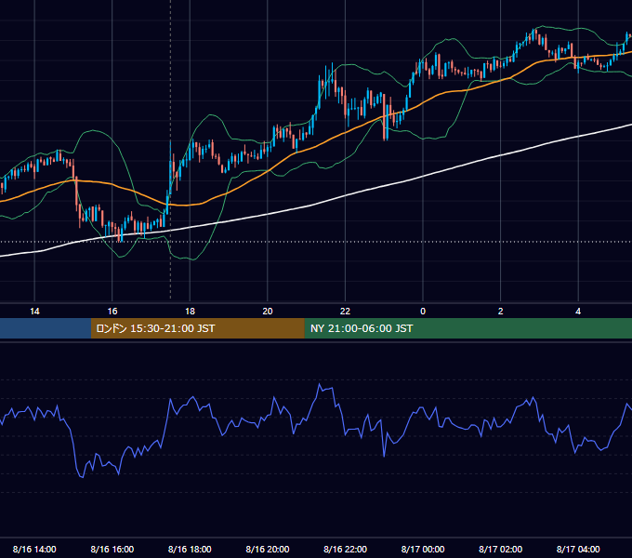Click the 8/16 22:00 date label
The width and height of the screenshot is (632, 558).
tap(345, 549)
